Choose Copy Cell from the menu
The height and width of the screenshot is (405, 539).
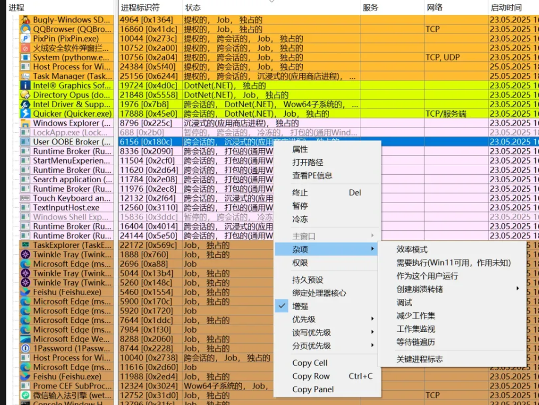pyautogui.click(x=327, y=363)
